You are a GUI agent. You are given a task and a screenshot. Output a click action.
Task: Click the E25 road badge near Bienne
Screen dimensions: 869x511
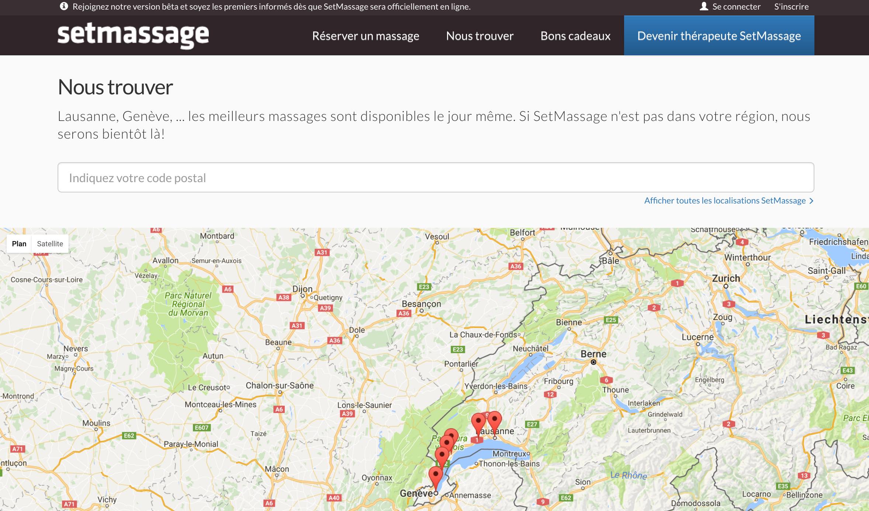click(611, 320)
